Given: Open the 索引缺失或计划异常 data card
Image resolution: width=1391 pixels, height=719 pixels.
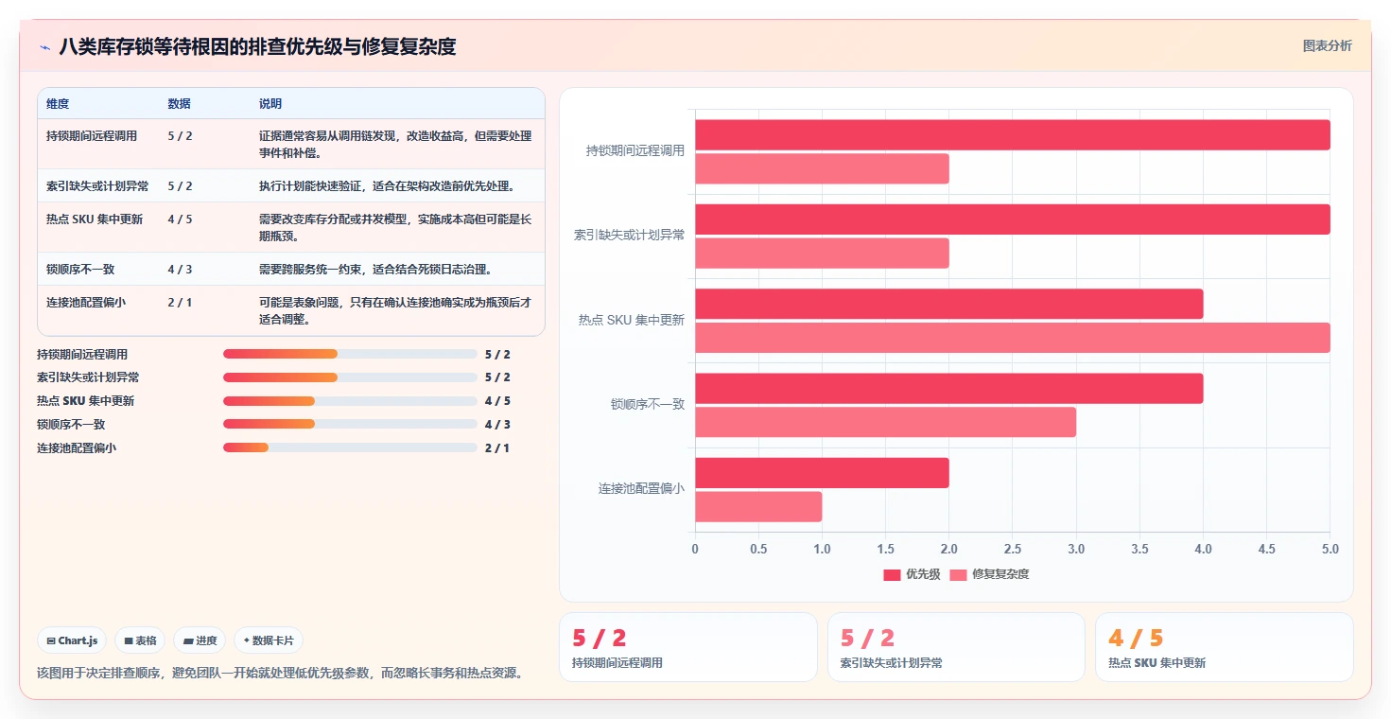Looking at the screenshot, I should 956,647.
